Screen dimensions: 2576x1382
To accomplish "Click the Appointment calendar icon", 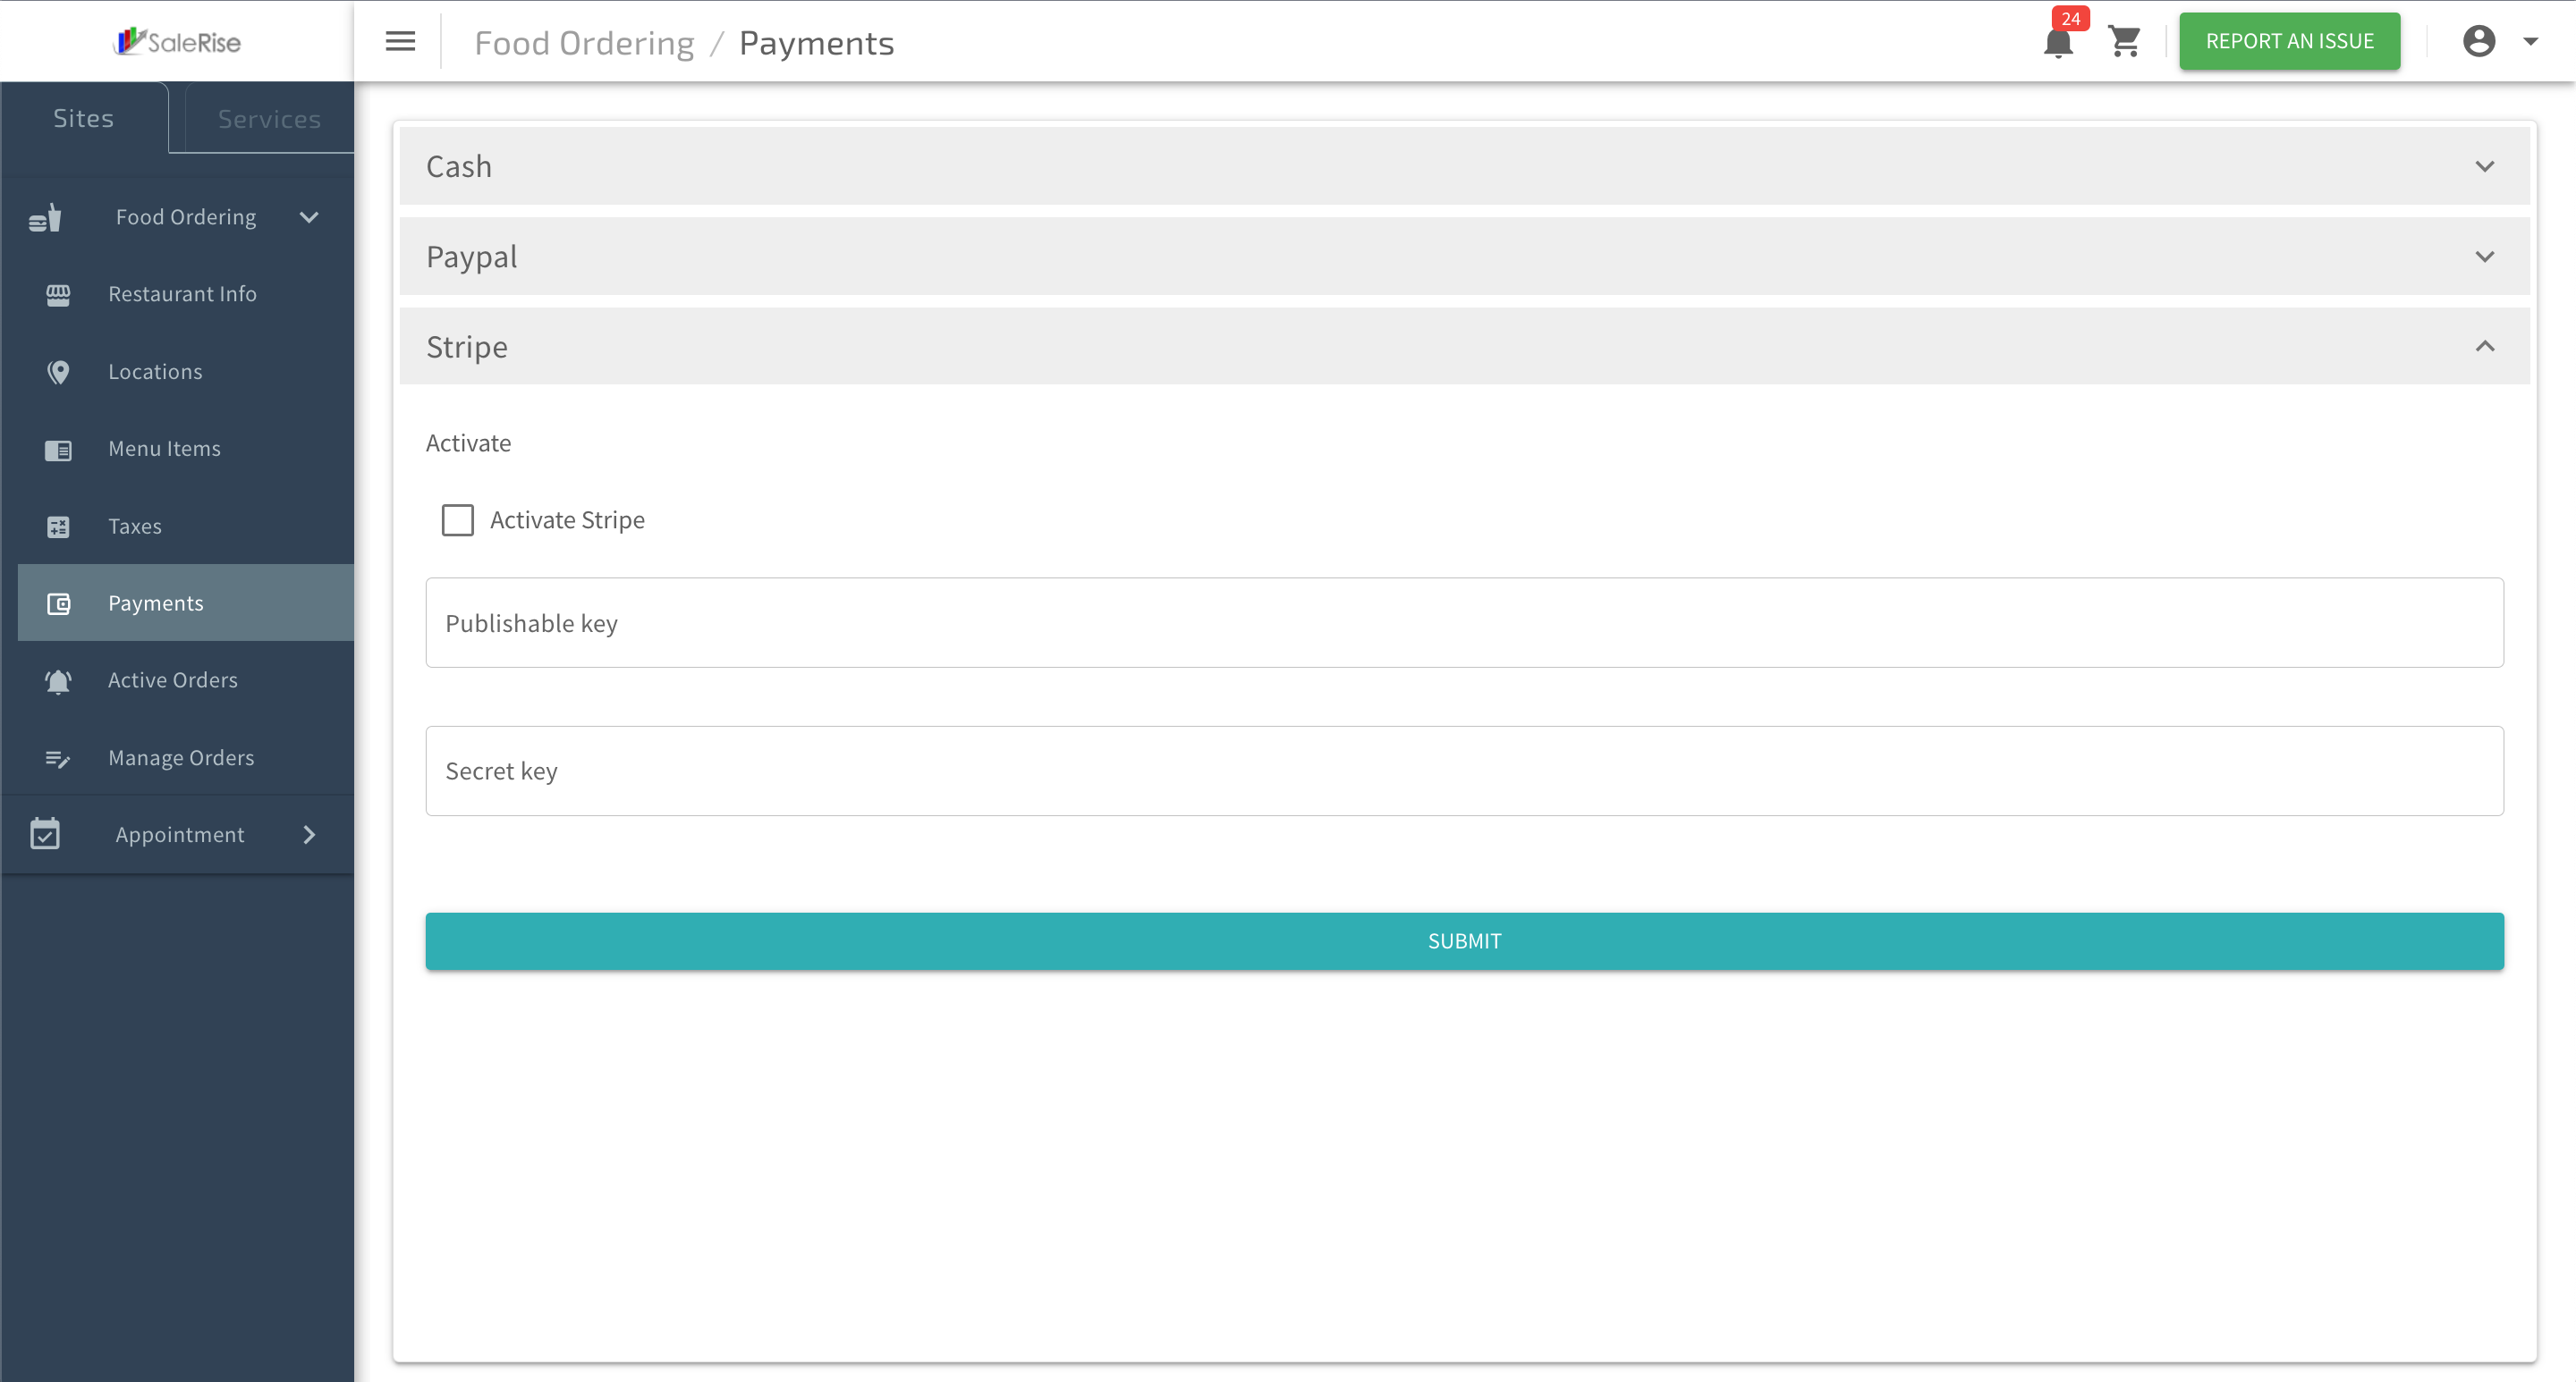I will [45, 833].
